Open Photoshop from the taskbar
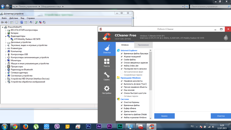Image resolution: width=231 pixels, height=130 pixels. (x=88, y=127)
